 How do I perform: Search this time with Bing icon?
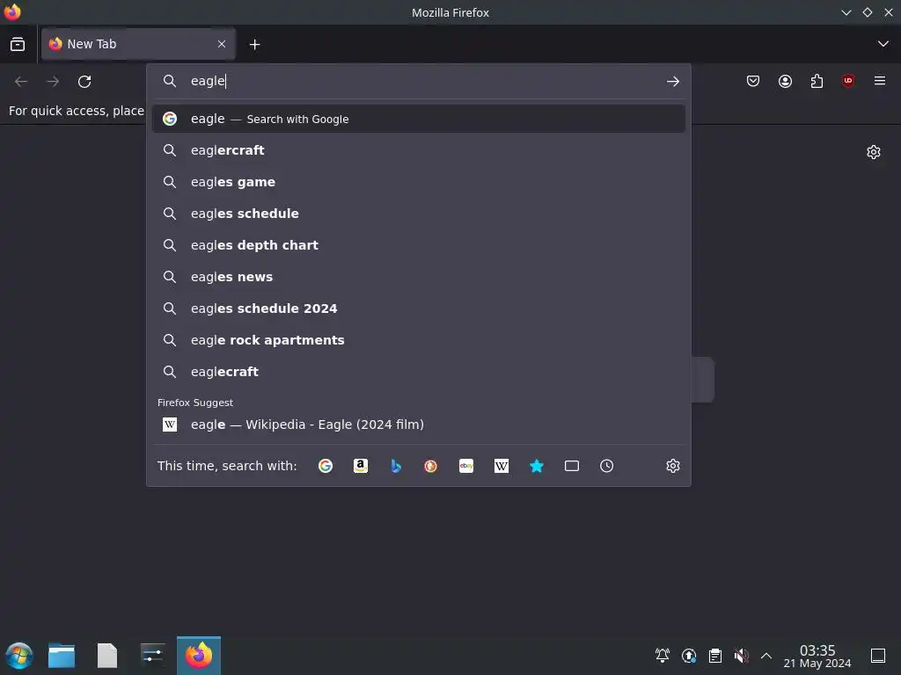click(395, 466)
